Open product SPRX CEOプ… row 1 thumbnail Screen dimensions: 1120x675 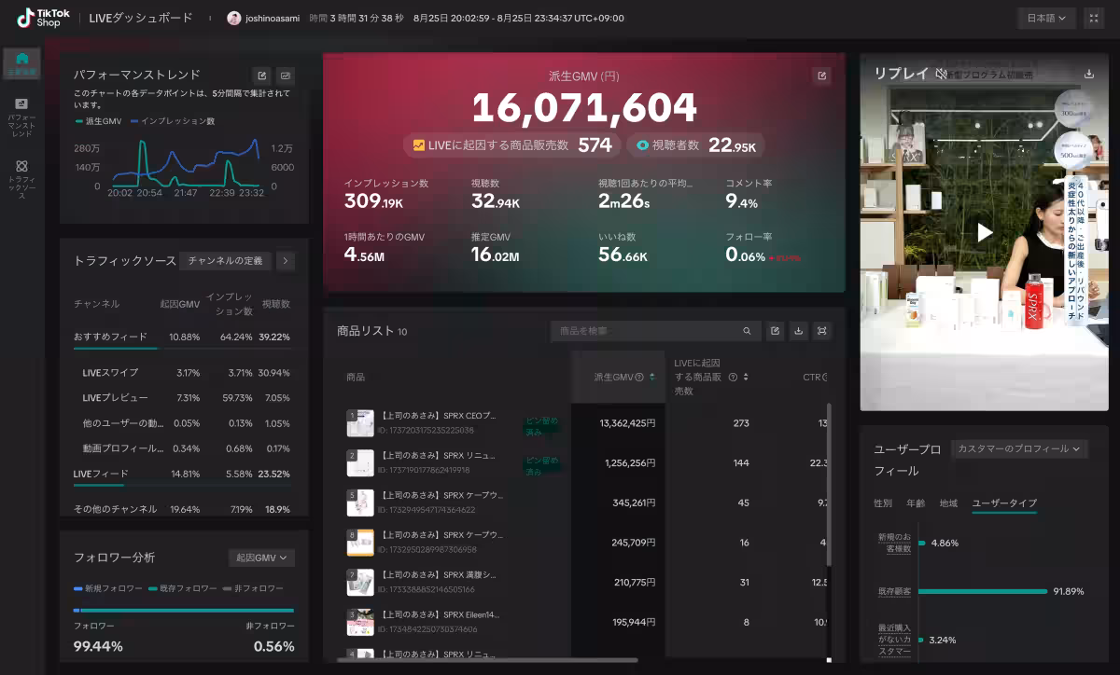point(360,422)
